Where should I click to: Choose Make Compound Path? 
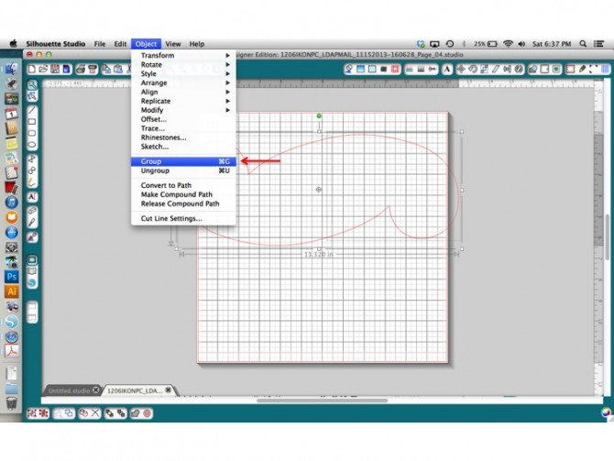[x=183, y=194]
